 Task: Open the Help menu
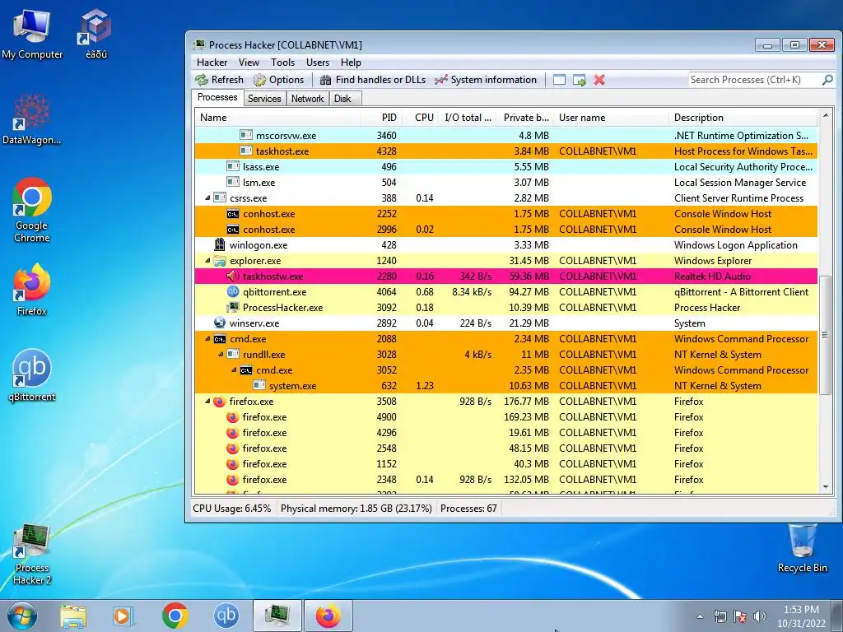pyautogui.click(x=351, y=63)
